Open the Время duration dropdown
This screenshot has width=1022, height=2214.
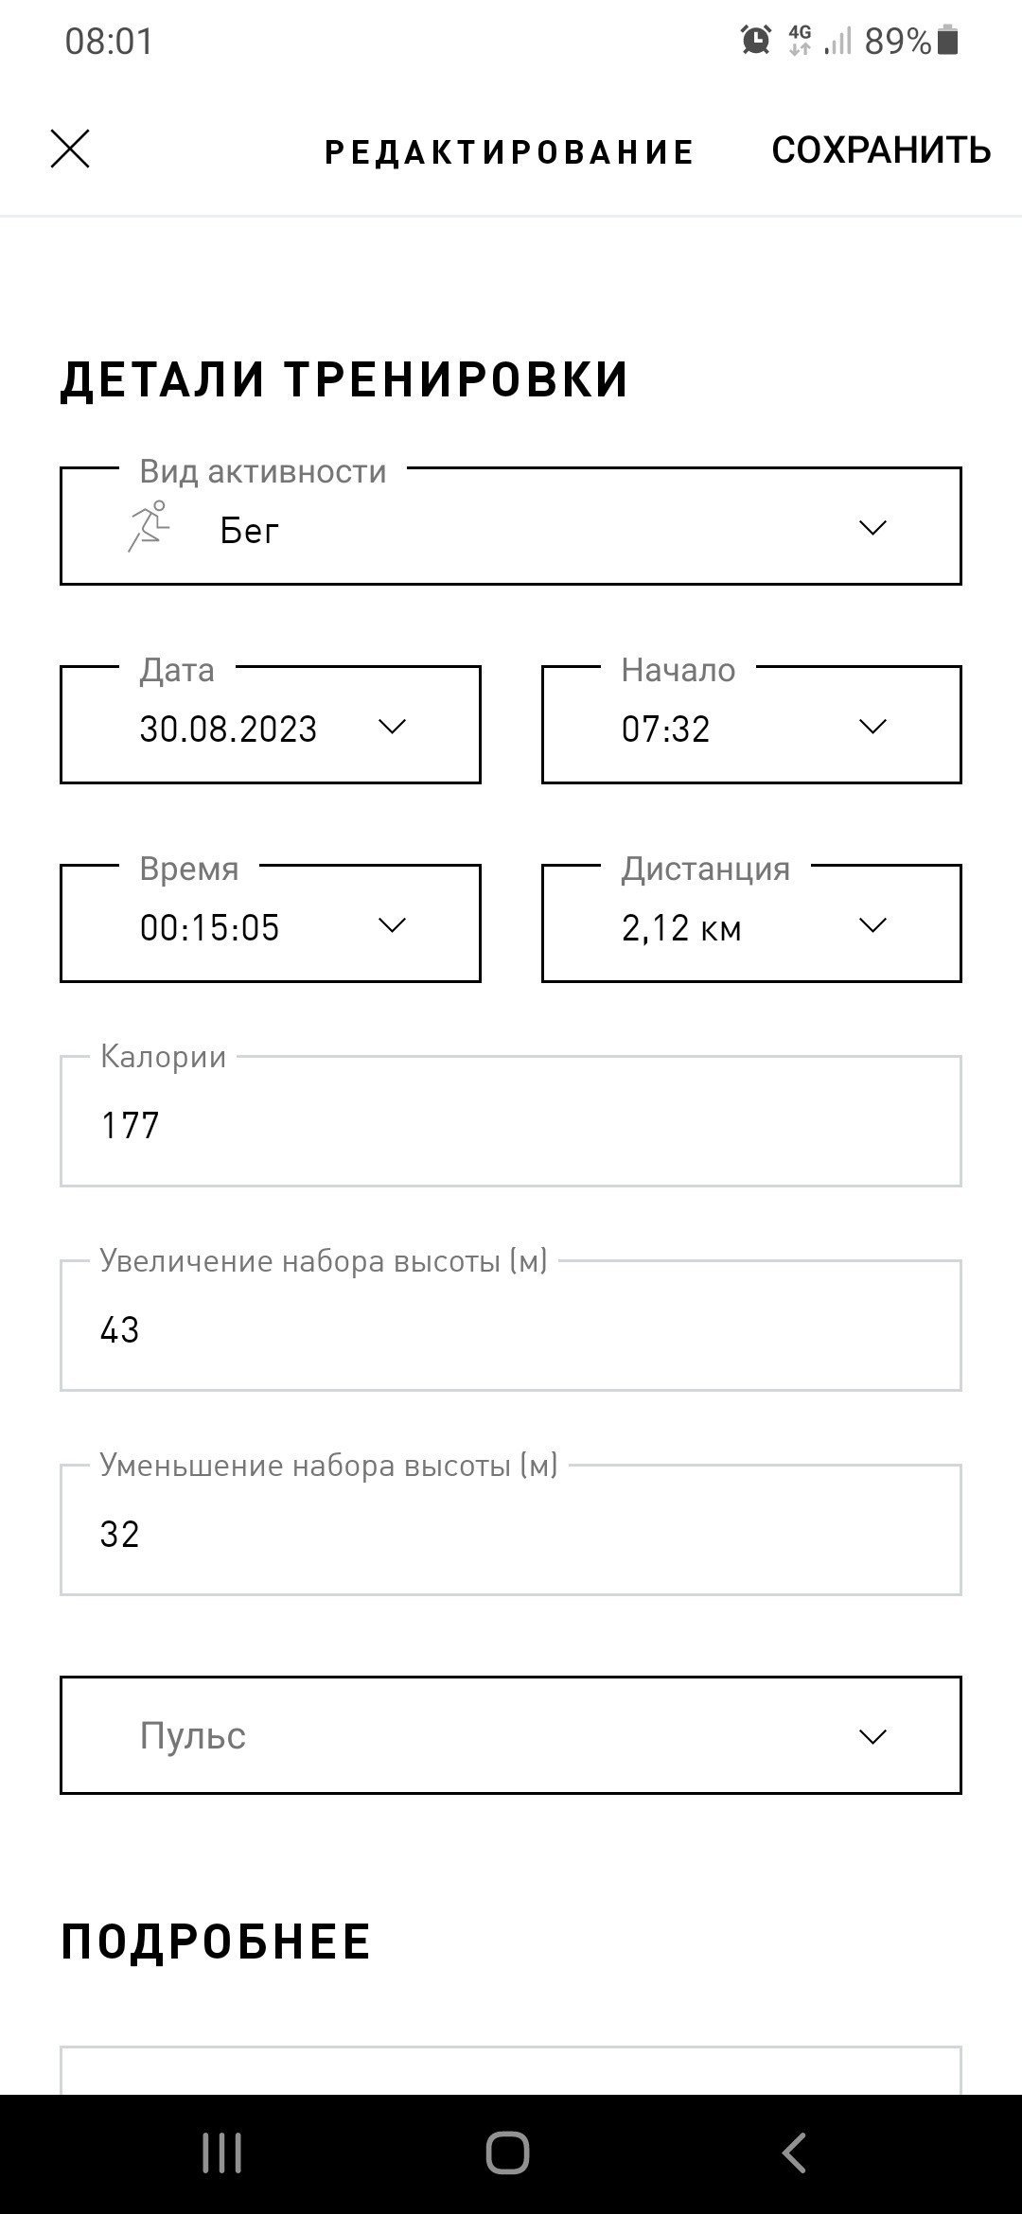271,923
